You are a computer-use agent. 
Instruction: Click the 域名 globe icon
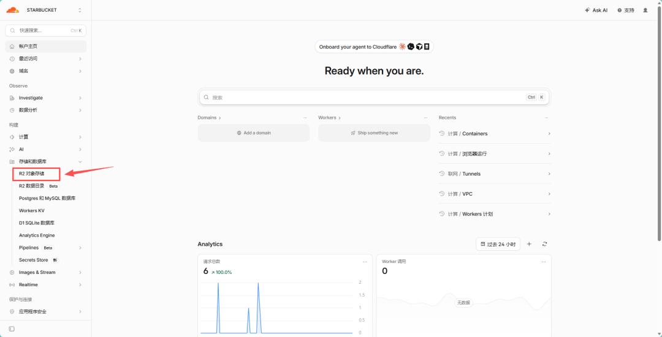[12, 71]
